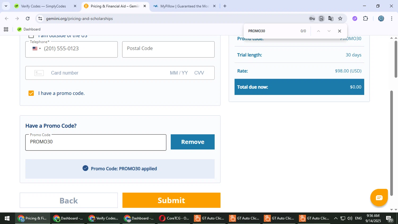The height and width of the screenshot is (224, 398).
Task: Close the Verify Codes tab
Action: tap(75, 6)
